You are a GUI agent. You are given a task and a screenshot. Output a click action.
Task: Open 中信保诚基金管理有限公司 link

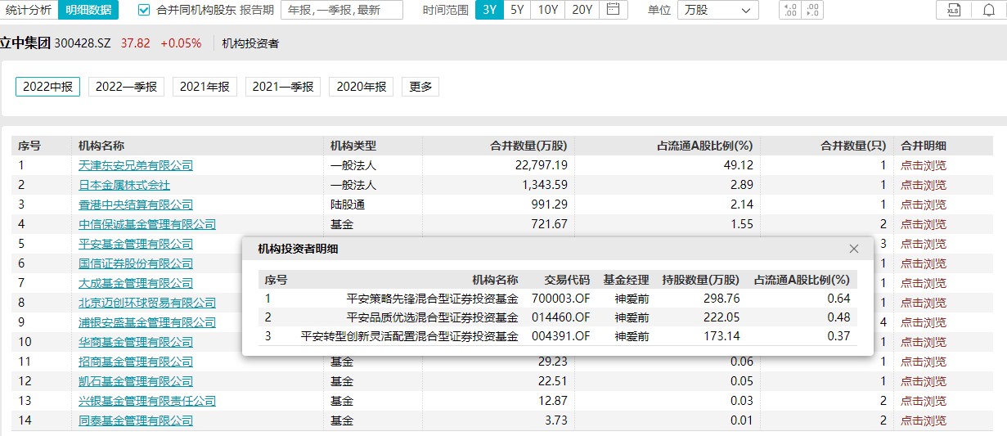tap(147, 224)
